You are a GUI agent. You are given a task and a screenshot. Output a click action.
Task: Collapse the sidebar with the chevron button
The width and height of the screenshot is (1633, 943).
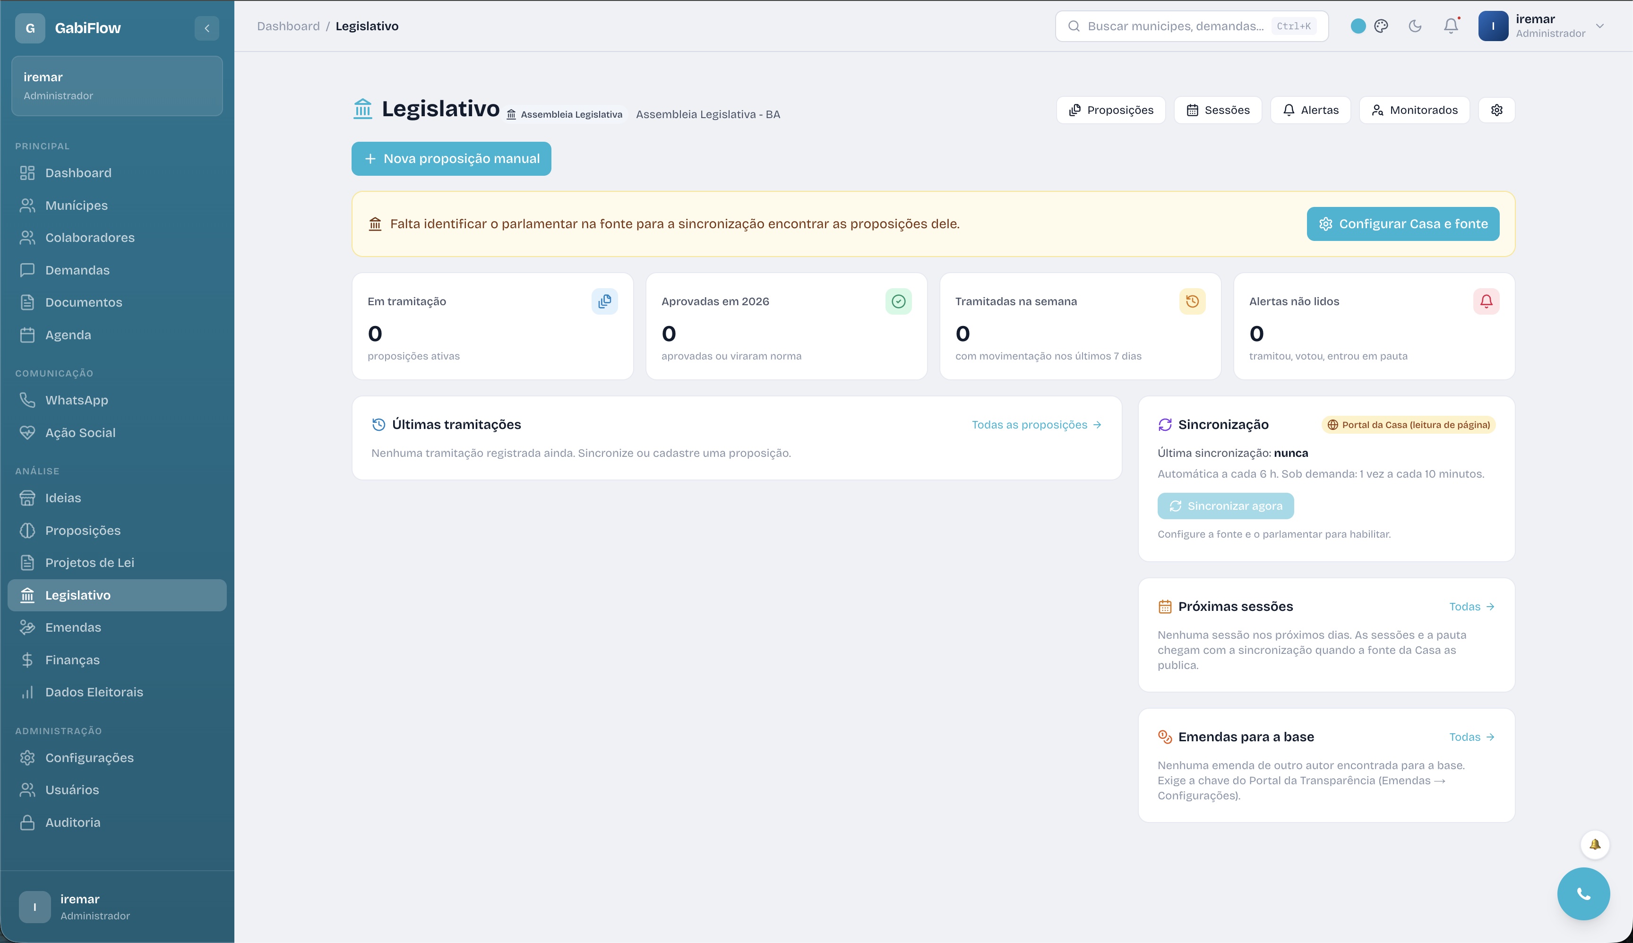[206, 28]
